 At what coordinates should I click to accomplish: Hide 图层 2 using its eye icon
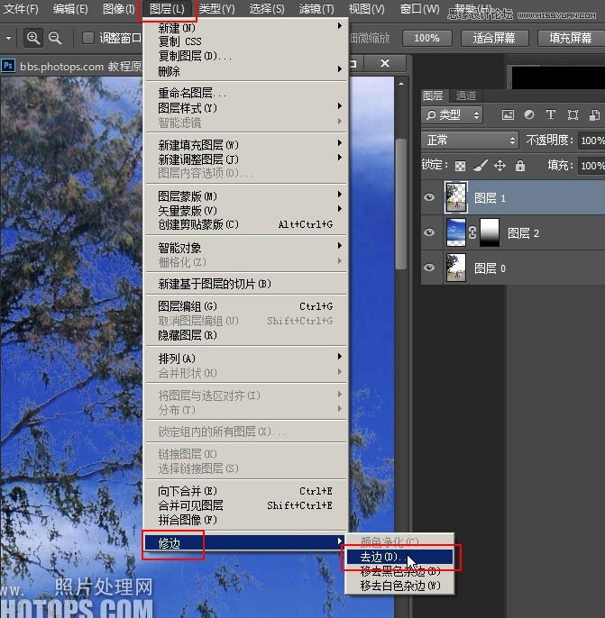coord(429,232)
